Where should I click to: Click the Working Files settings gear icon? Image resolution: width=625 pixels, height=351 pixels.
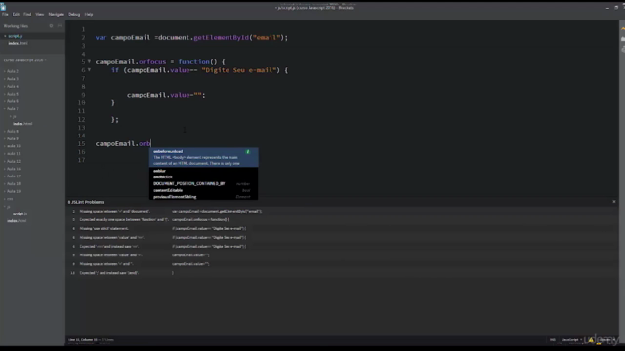coord(51,26)
